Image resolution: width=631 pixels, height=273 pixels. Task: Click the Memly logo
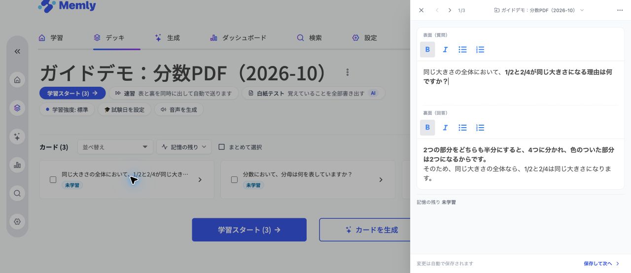tap(67, 6)
